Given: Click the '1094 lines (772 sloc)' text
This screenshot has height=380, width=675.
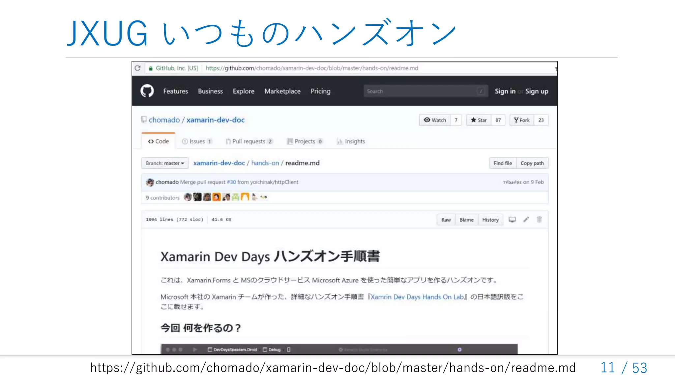Looking at the screenshot, I should click(175, 219).
